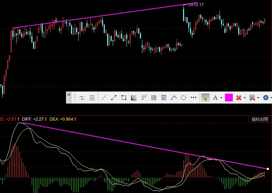Open the 指标说明 indicator description button
This screenshot has height=193, width=272.
(x=260, y=119)
